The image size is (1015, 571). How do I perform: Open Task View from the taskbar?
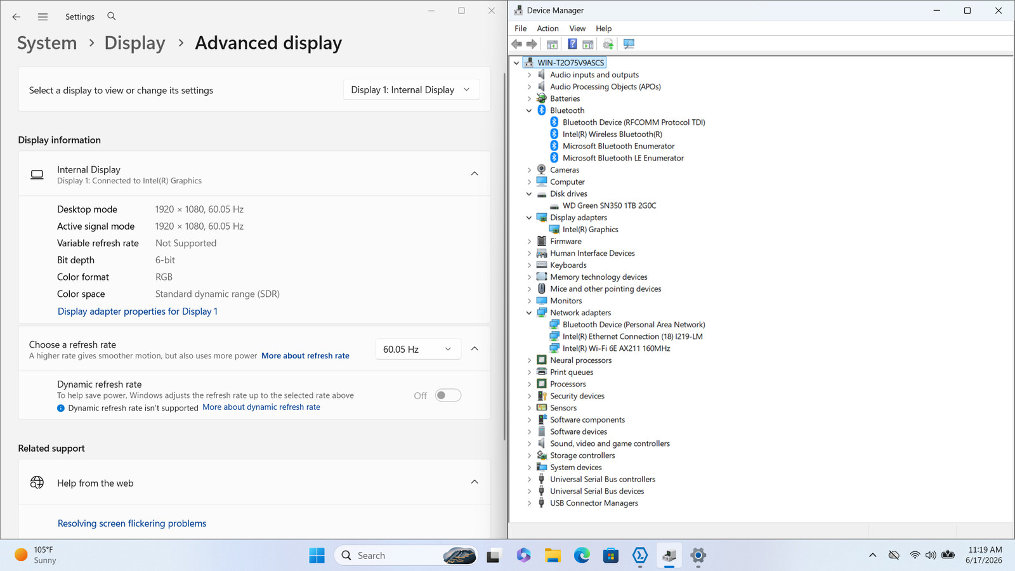tap(494, 556)
